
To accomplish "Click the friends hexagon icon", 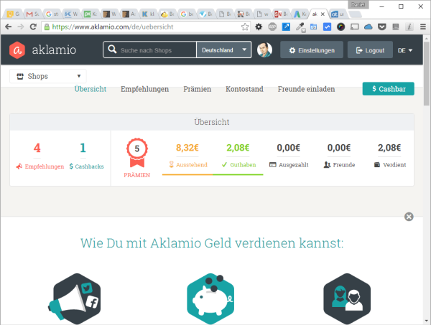I will tap(347, 298).
